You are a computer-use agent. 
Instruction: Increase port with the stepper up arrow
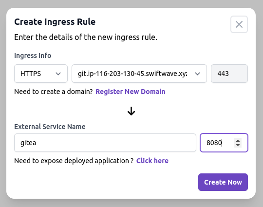pyautogui.click(x=238, y=141)
